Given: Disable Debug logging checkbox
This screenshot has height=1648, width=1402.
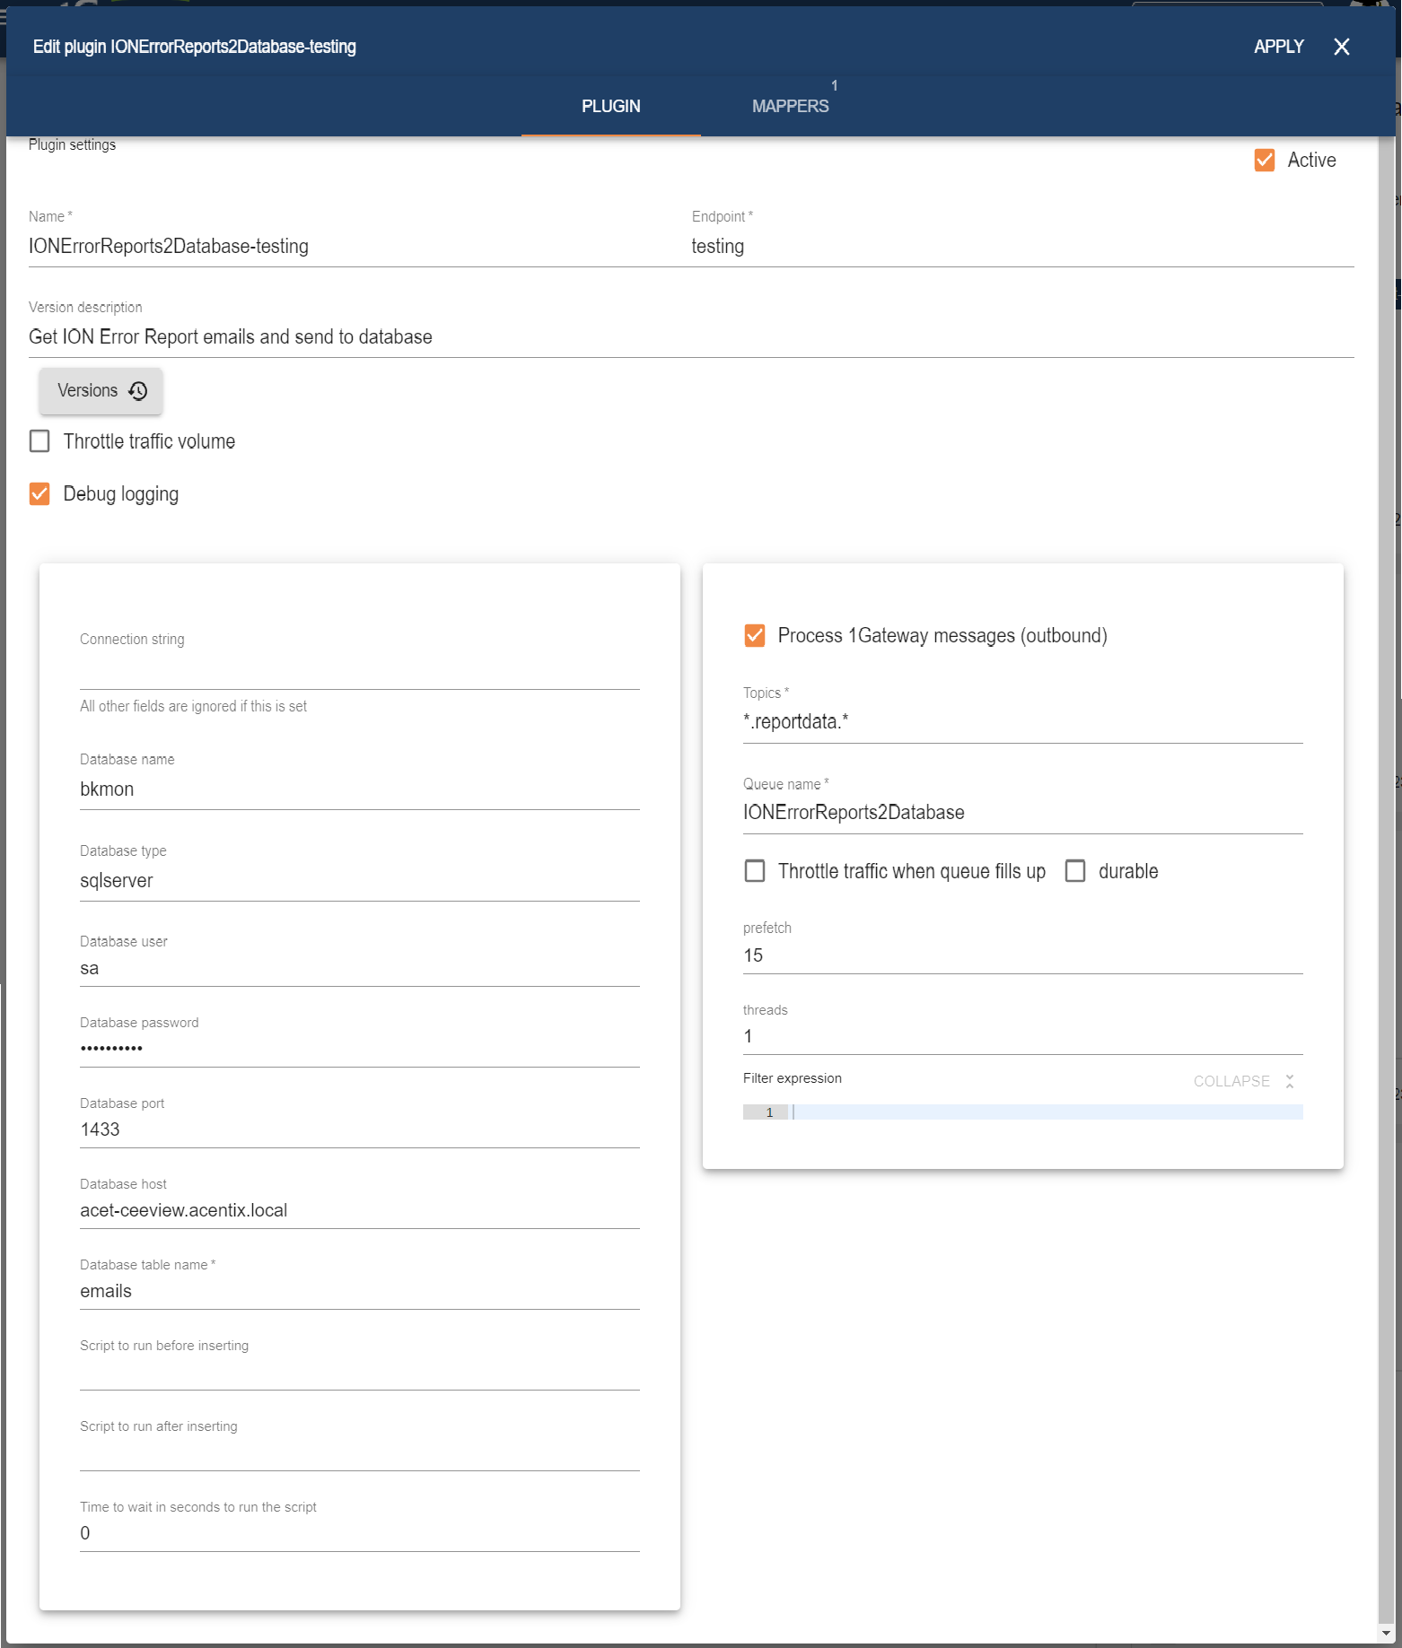Looking at the screenshot, I should point(39,494).
